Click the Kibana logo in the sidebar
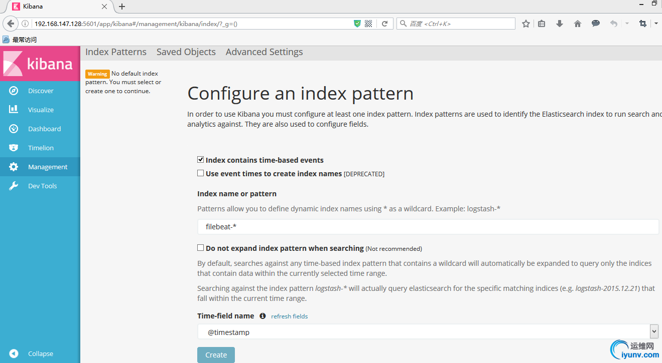The height and width of the screenshot is (363, 662). [x=40, y=63]
